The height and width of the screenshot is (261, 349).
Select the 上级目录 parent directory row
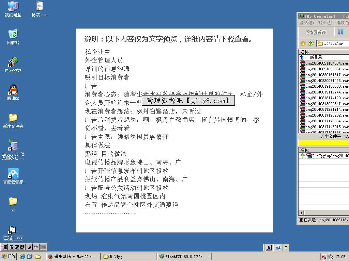pos(324,57)
